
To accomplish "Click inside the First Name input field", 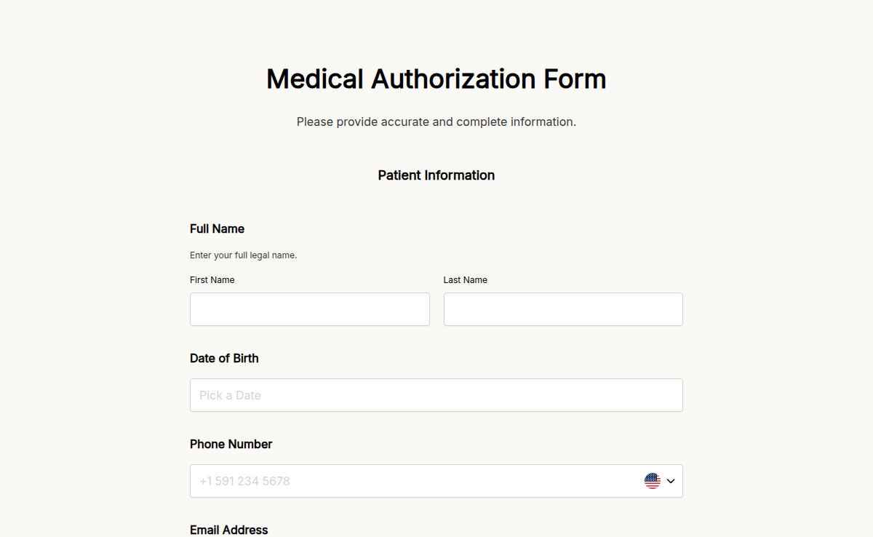I will [309, 309].
